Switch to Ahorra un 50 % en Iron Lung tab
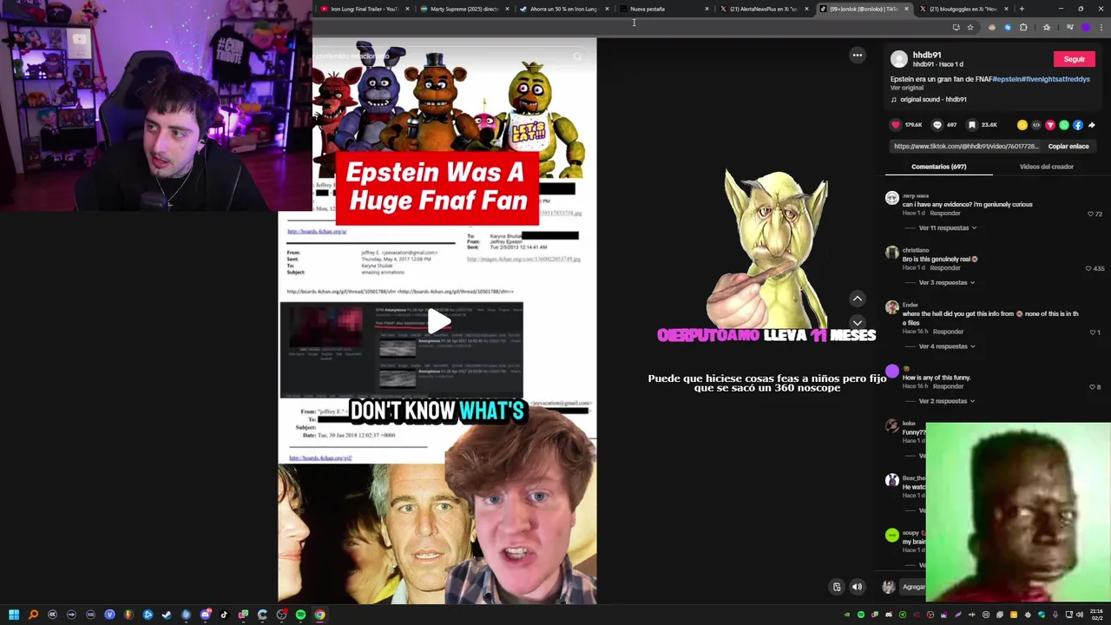 coord(562,9)
